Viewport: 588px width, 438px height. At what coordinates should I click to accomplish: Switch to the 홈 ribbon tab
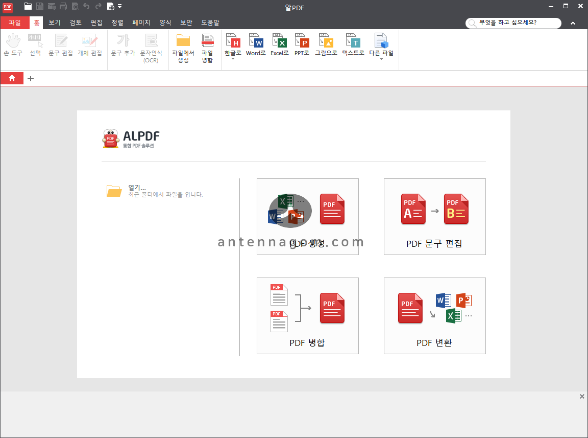[x=36, y=22]
